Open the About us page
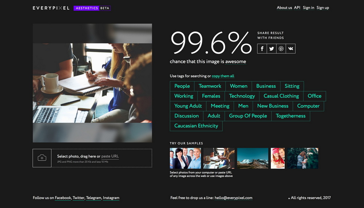Screen dimensions: 364x208 (284, 8)
